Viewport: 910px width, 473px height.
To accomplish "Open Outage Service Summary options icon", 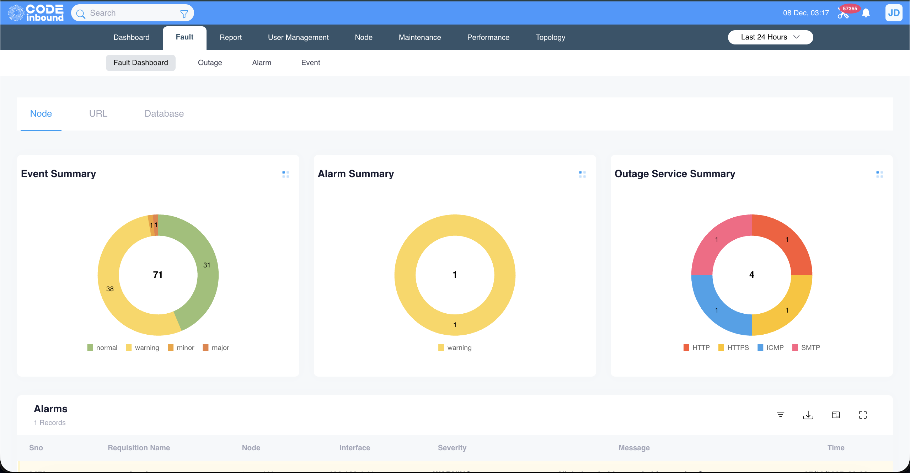I will (x=879, y=174).
